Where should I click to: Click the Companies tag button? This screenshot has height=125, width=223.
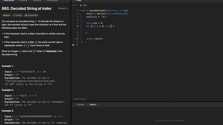[31, 15]
